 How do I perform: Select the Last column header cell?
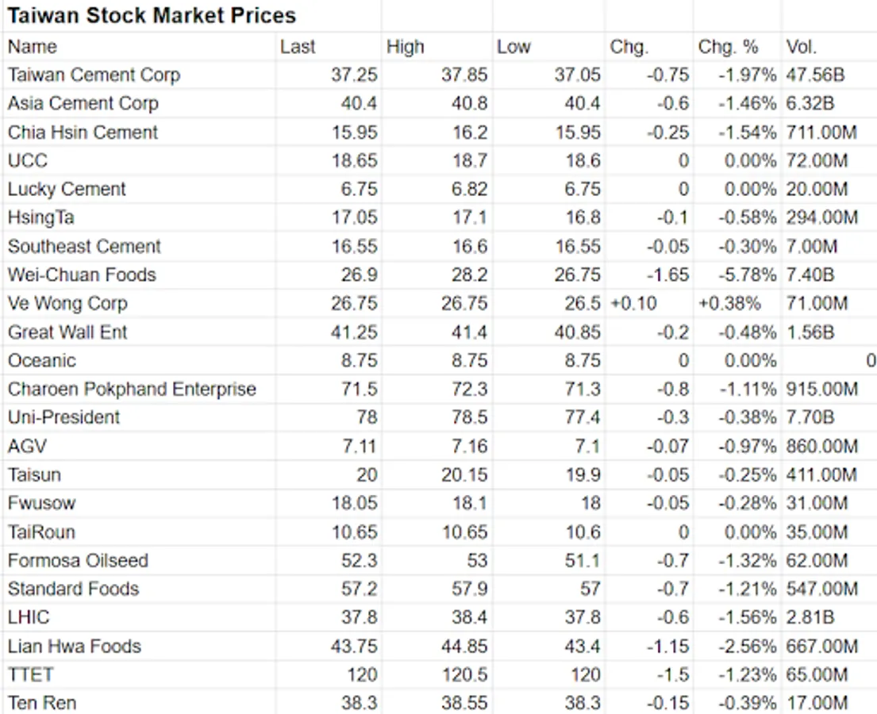pos(298,47)
